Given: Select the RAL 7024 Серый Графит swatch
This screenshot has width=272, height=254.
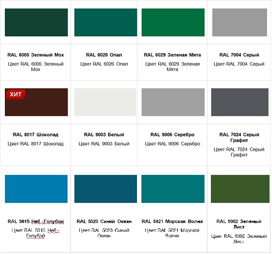Looking at the screenshot, I should [240, 102].
